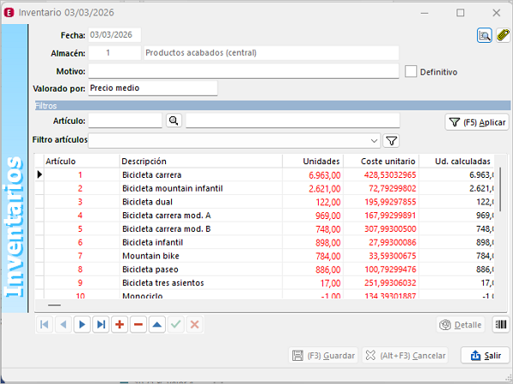Click the article description filter field

tap(292, 121)
